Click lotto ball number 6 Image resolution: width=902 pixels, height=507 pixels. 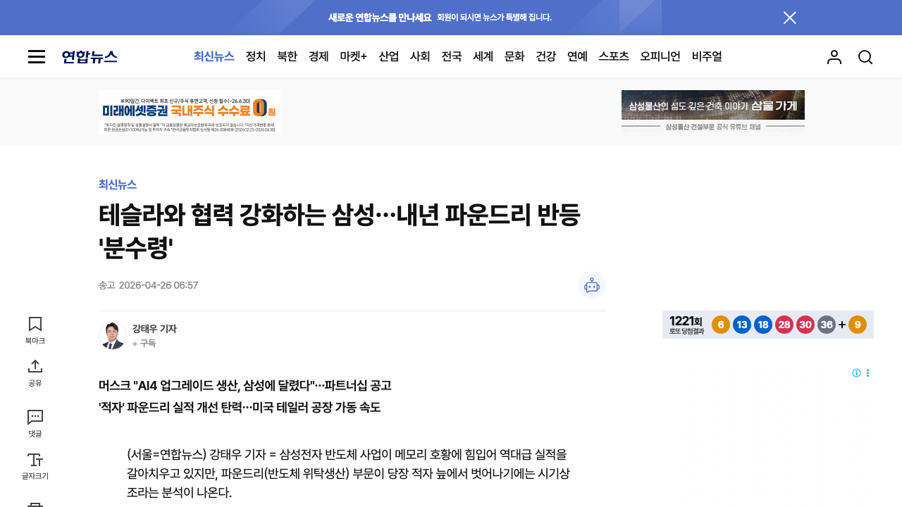pos(721,325)
